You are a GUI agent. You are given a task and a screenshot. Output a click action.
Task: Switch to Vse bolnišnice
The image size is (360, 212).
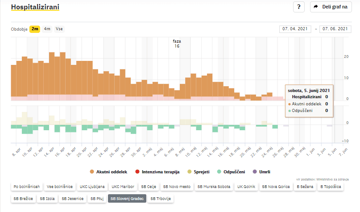coord(59,187)
